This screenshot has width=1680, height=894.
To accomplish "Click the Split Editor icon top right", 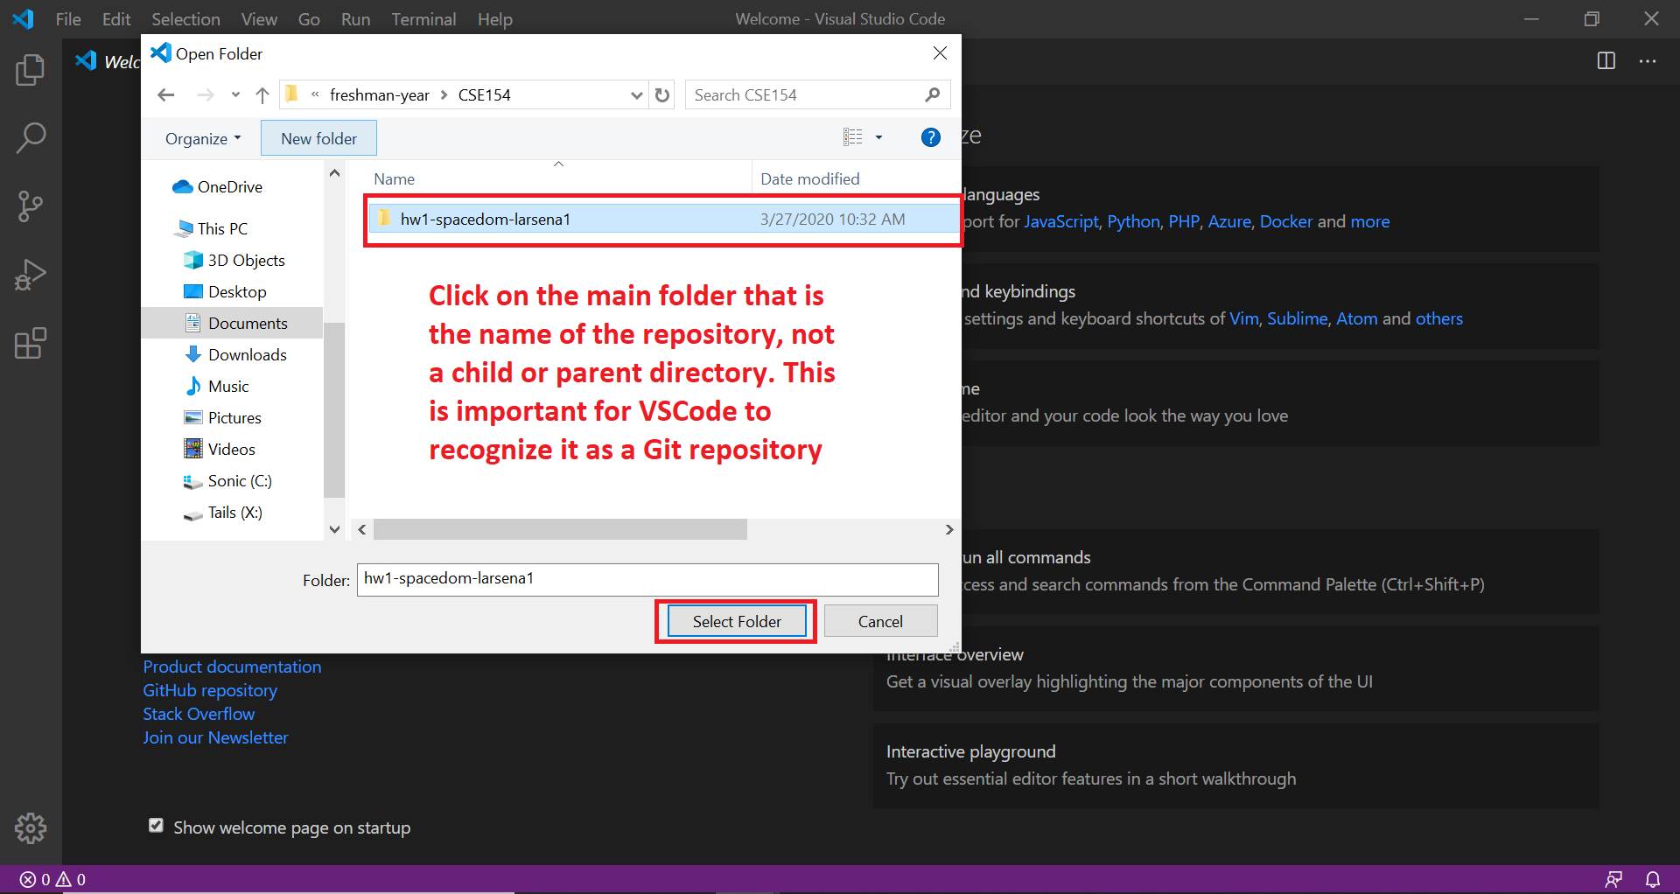I will pos(1606,61).
